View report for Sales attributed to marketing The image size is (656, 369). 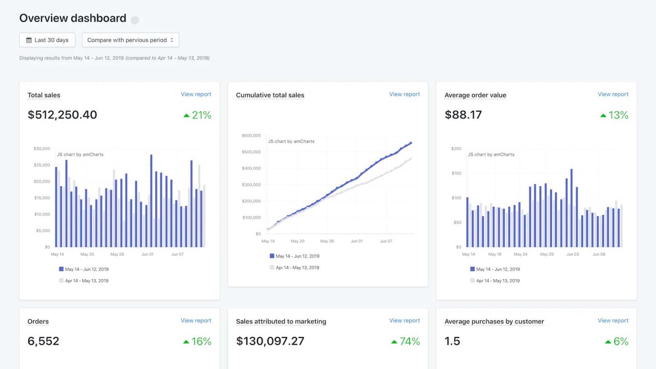click(x=404, y=320)
